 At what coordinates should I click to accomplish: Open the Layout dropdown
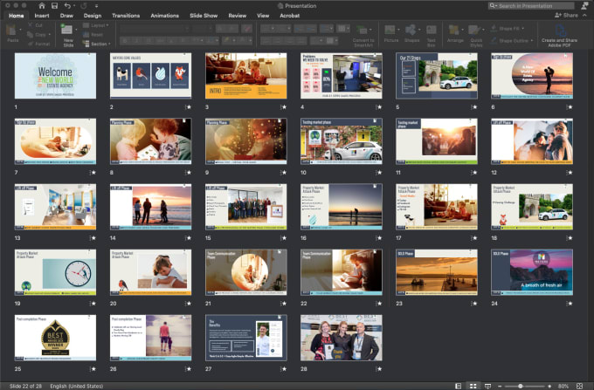(x=95, y=25)
